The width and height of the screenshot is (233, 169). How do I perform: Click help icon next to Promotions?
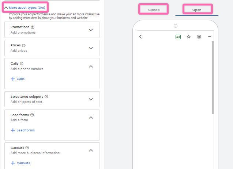[33, 27]
